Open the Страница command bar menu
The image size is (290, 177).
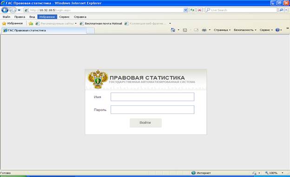pos(222,30)
